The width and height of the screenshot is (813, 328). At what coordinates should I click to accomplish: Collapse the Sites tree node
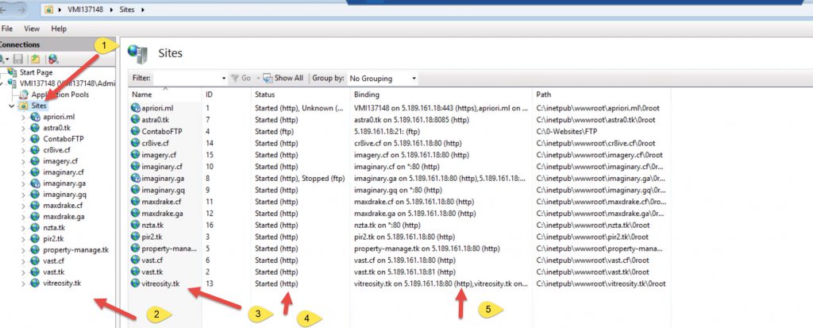click(12, 105)
